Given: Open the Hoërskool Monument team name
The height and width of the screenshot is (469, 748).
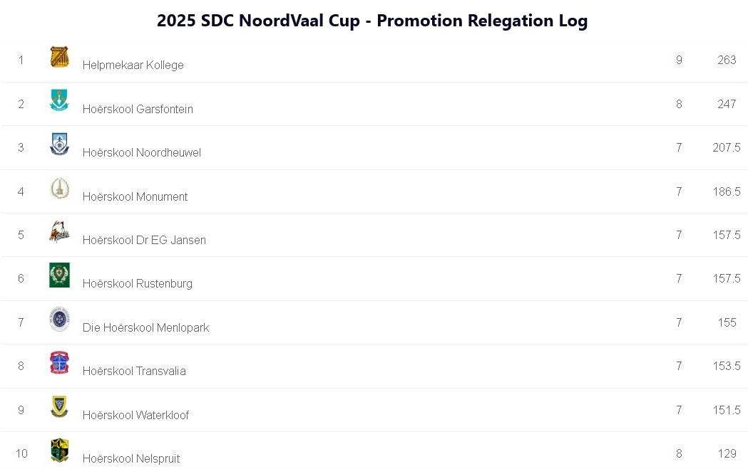Looking at the screenshot, I should click(x=135, y=197).
